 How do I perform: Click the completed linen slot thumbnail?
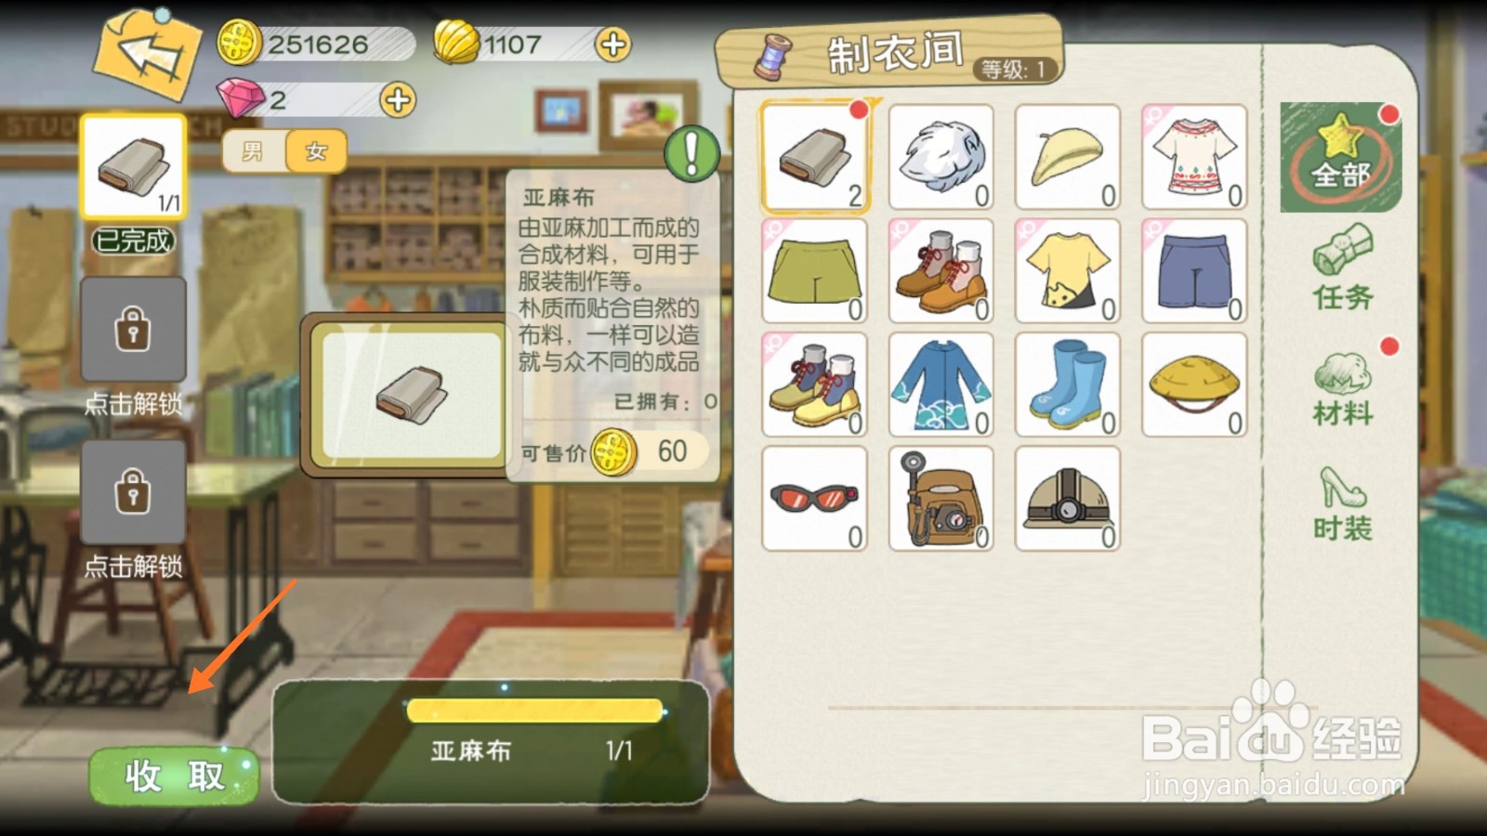(x=133, y=167)
